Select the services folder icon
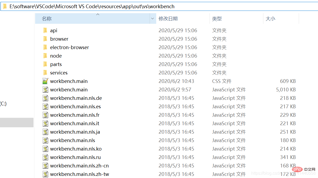The width and height of the screenshot is (318, 178). [45, 73]
